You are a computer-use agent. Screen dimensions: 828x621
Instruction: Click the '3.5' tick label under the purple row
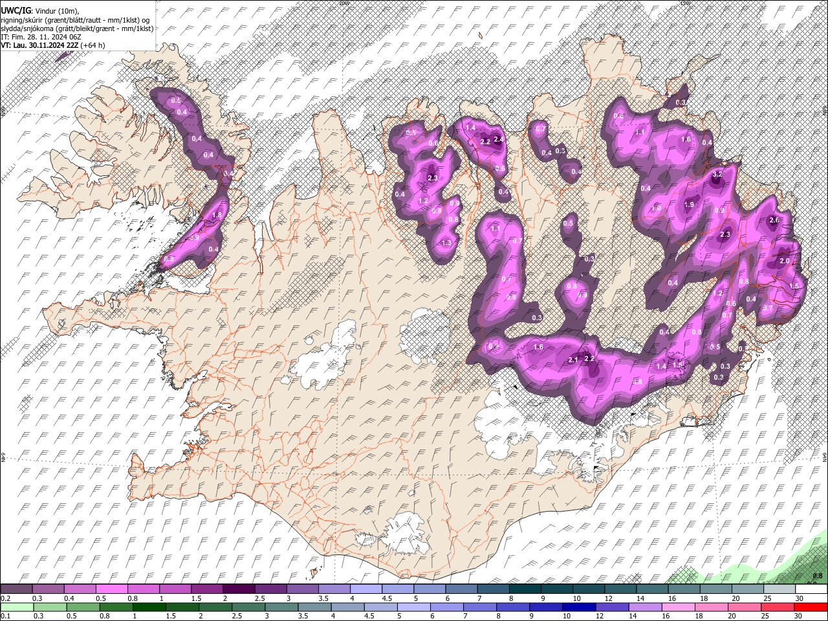323,598
